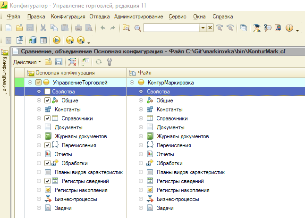Click the comparison panel's Load settings folder icon
Image resolution: width=305 pixels, height=218 pixels.
coord(48,62)
